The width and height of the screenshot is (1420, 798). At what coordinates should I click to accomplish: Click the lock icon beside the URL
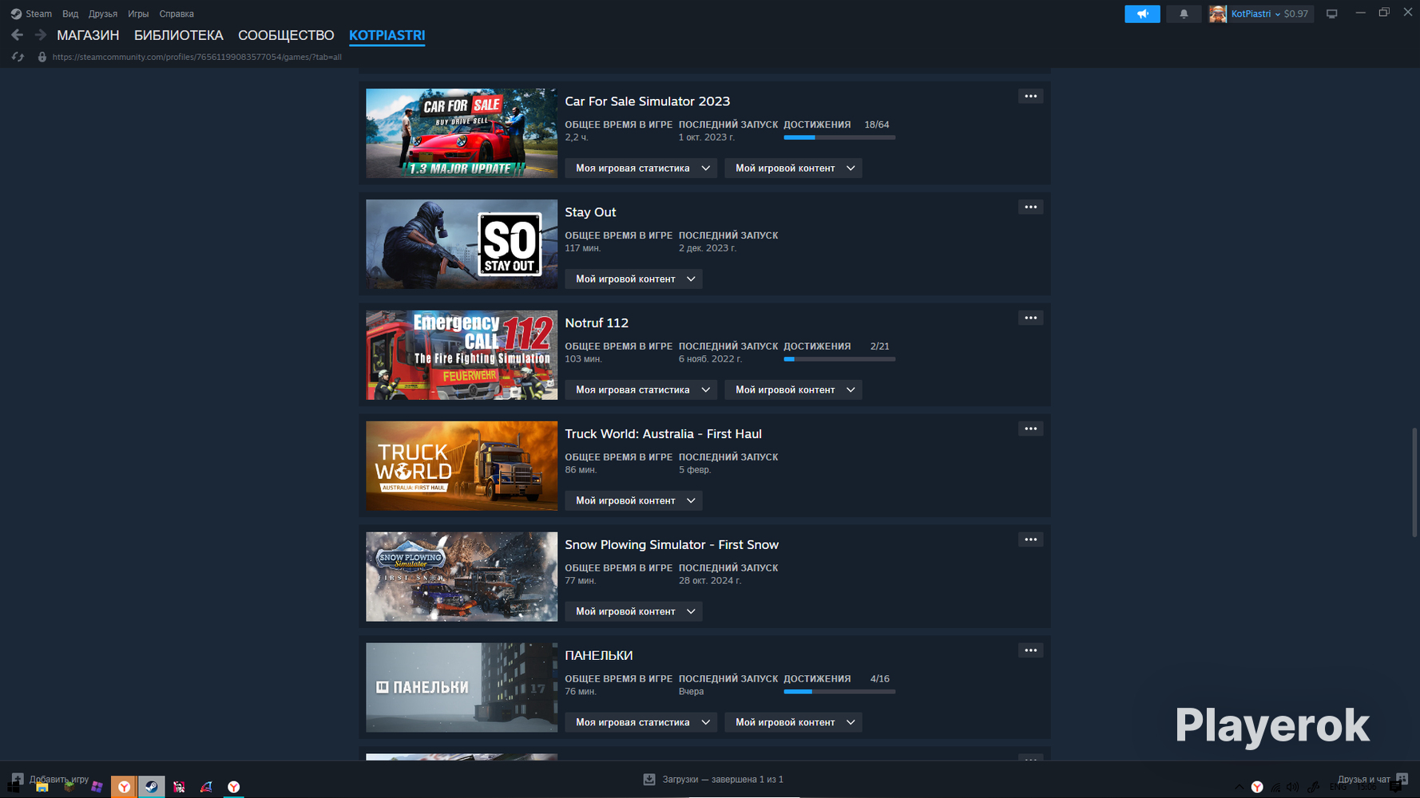click(42, 57)
